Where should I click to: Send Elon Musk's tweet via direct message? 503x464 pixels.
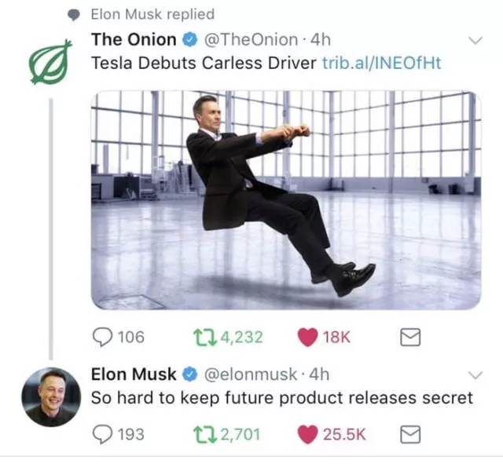coord(410,434)
